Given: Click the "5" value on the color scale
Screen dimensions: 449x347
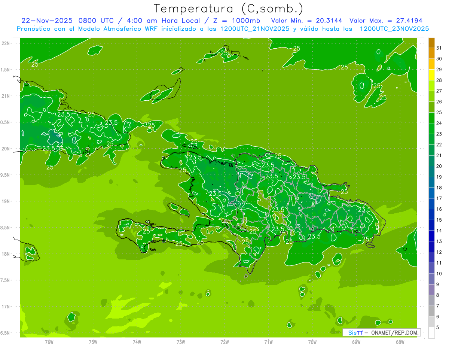Looking at the screenshot, I should (438, 328).
